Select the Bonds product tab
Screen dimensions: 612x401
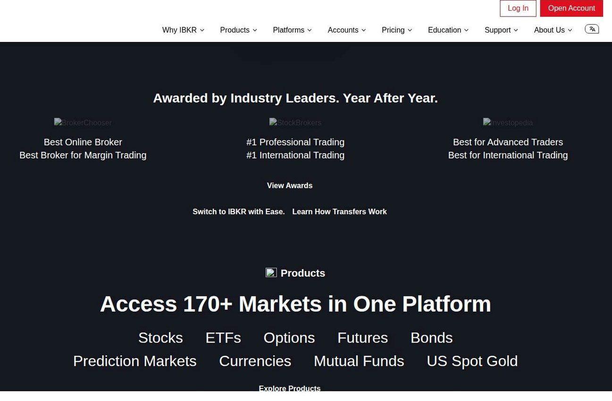pyautogui.click(x=431, y=338)
